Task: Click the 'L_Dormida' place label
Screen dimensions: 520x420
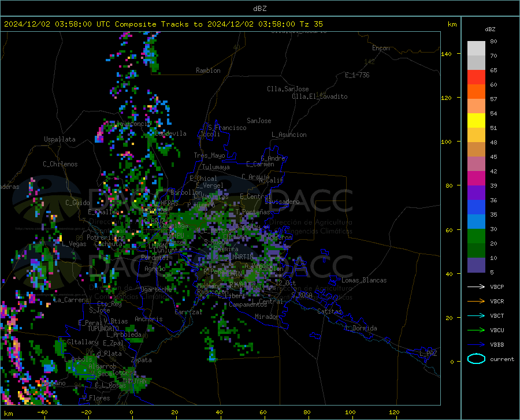Action: point(361,328)
